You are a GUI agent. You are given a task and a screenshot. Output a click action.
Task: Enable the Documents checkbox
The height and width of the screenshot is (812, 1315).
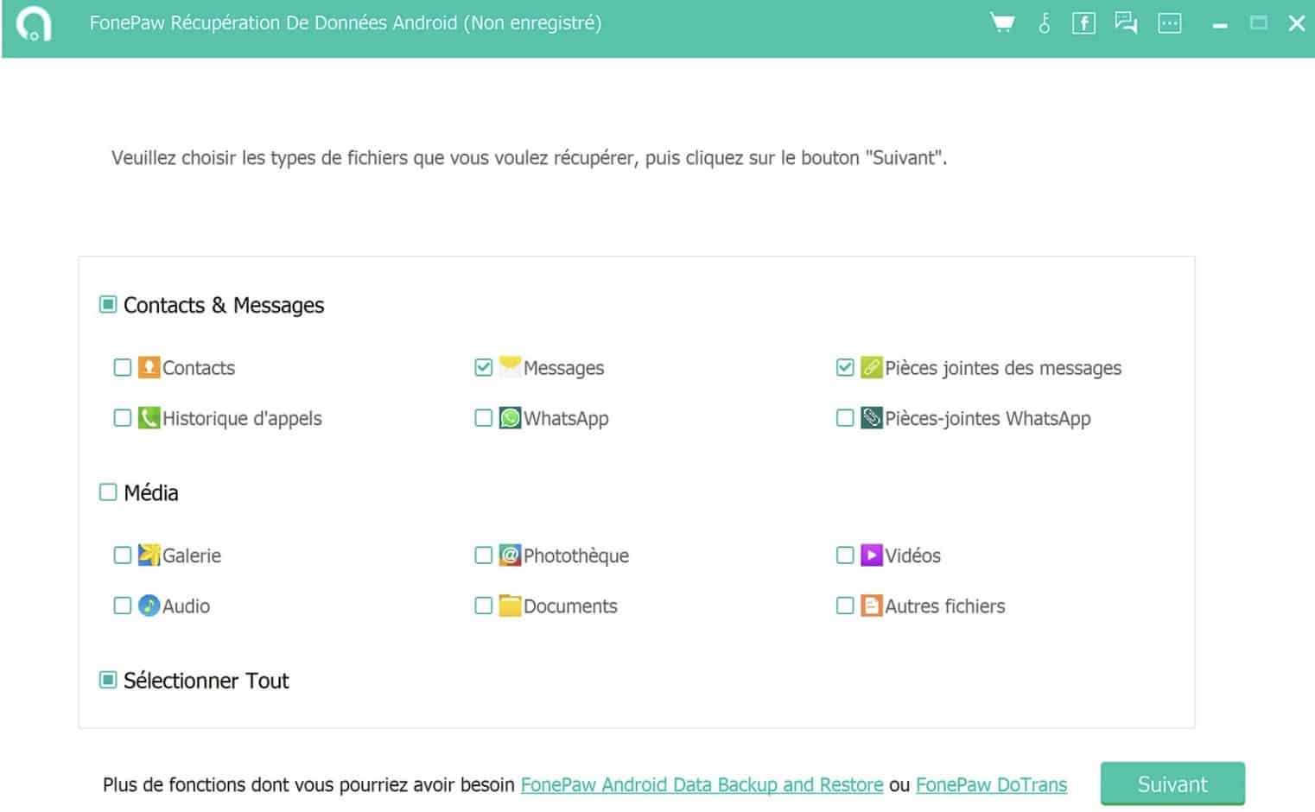[484, 606]
